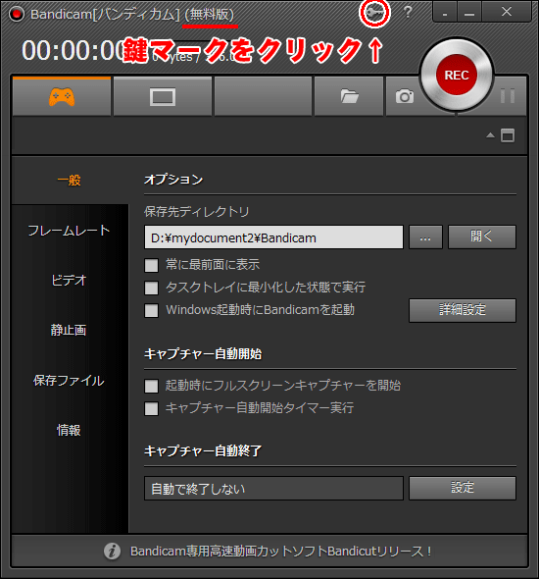This screenshot has height=579, width=539.
Task: Click the info icon in bottom banner
Action: click(x=112, y=552)
